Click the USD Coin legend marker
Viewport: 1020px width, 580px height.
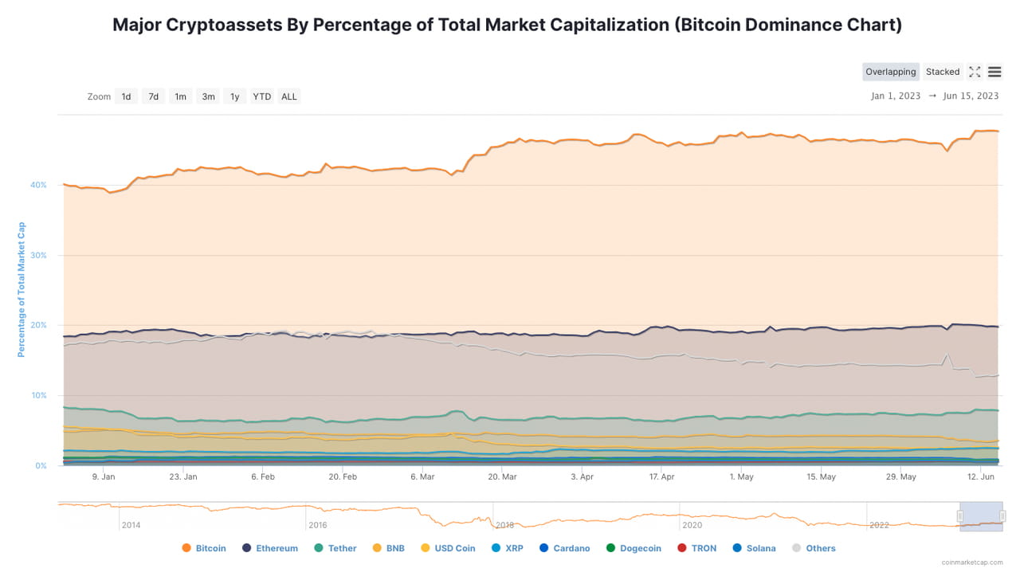coord(424,548)
